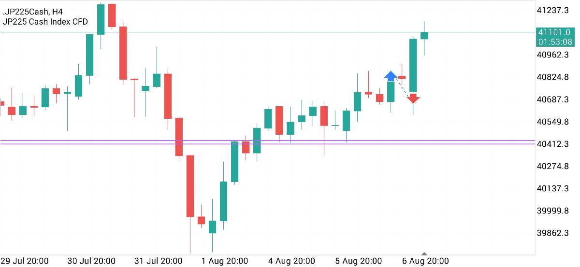Viewport: 580px width, 267px height.
Task: Click the 41237.3 price axis label
Action: [552, 10]
